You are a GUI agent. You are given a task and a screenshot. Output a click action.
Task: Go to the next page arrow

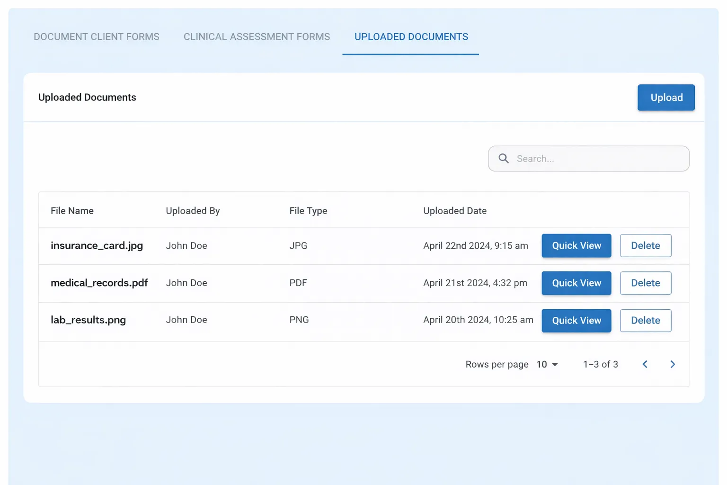(673, 364)
